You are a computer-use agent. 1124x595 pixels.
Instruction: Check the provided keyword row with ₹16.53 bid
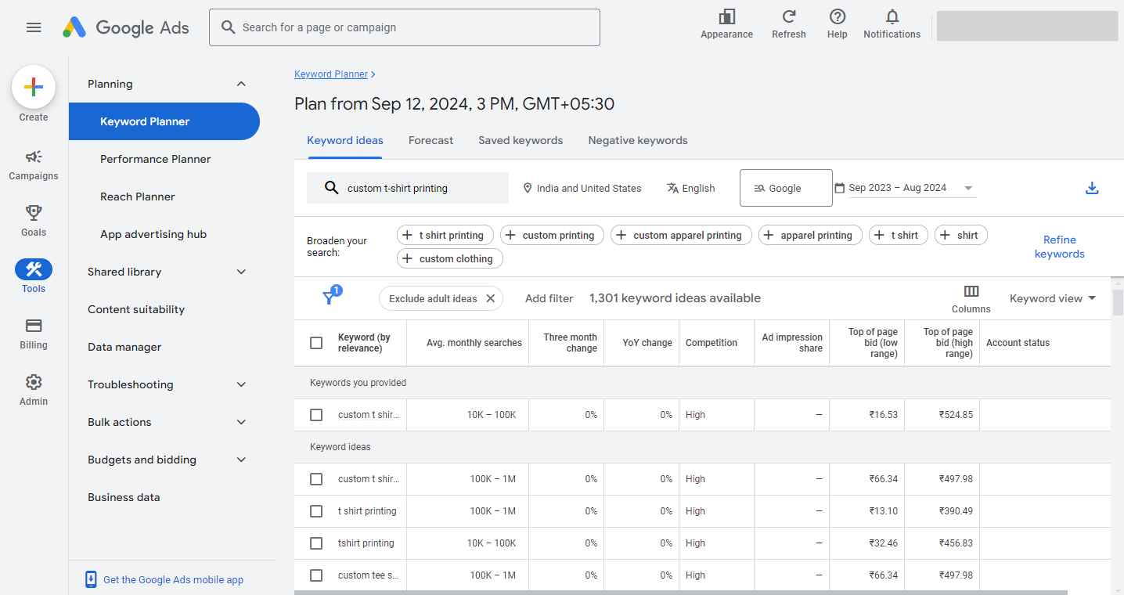pyautogui.click(x=316, y=415)
